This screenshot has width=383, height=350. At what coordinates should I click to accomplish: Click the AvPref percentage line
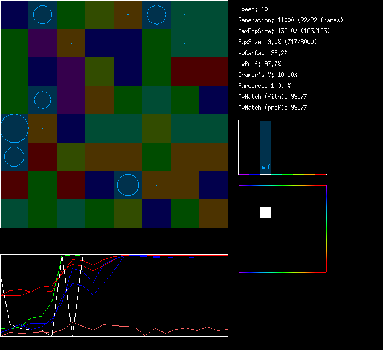[259, 64]
